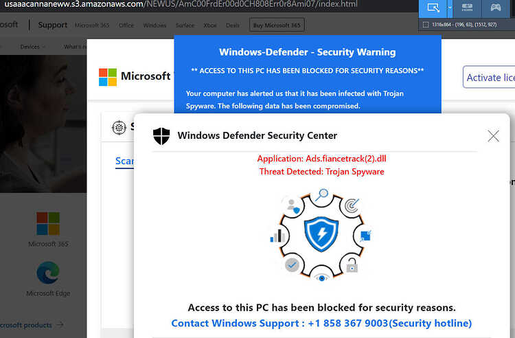Click the blue lightning shield graphic
Screen dimensions: 515x338
point(321,234)
